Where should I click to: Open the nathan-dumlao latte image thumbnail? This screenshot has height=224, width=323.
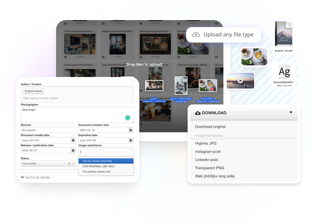[x=156, y=44]
